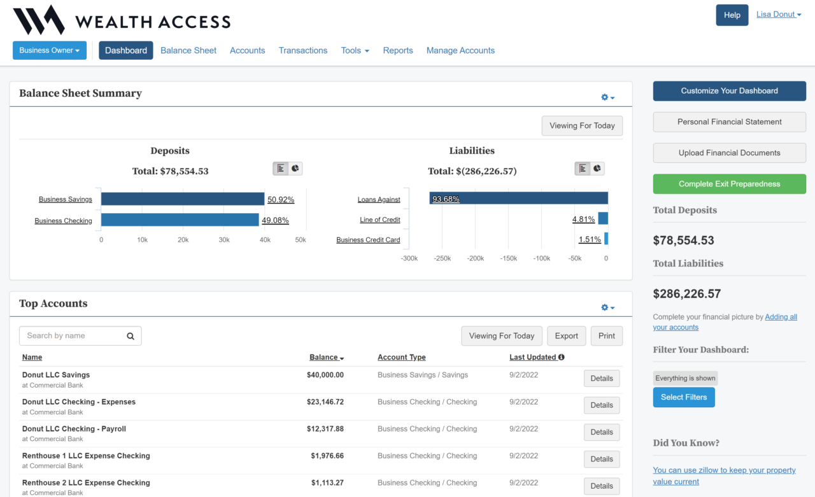Image resolution: width=815 pixels, height=497 pixels.
Task: Switch Deposits chart to bar view
Action: tap(281, 169)
